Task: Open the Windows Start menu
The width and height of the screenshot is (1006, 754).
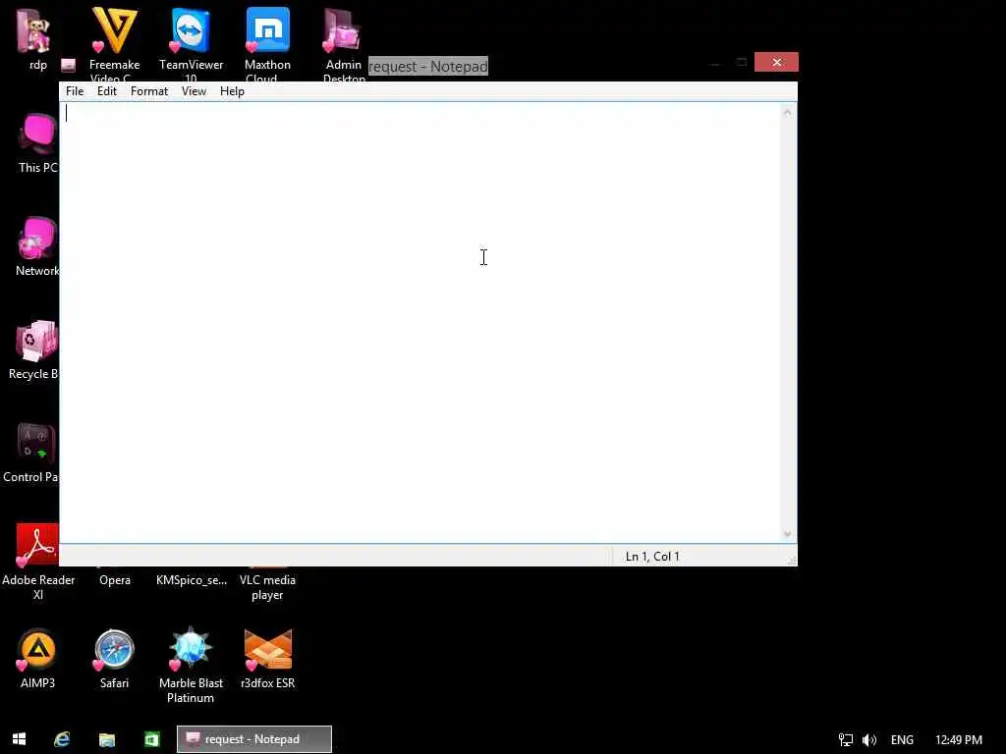Action: pyautogui.click(x=20, y=739)
